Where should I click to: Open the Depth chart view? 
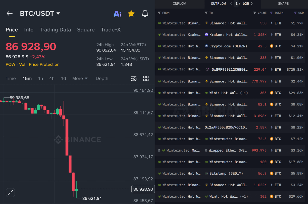(102, 79)
